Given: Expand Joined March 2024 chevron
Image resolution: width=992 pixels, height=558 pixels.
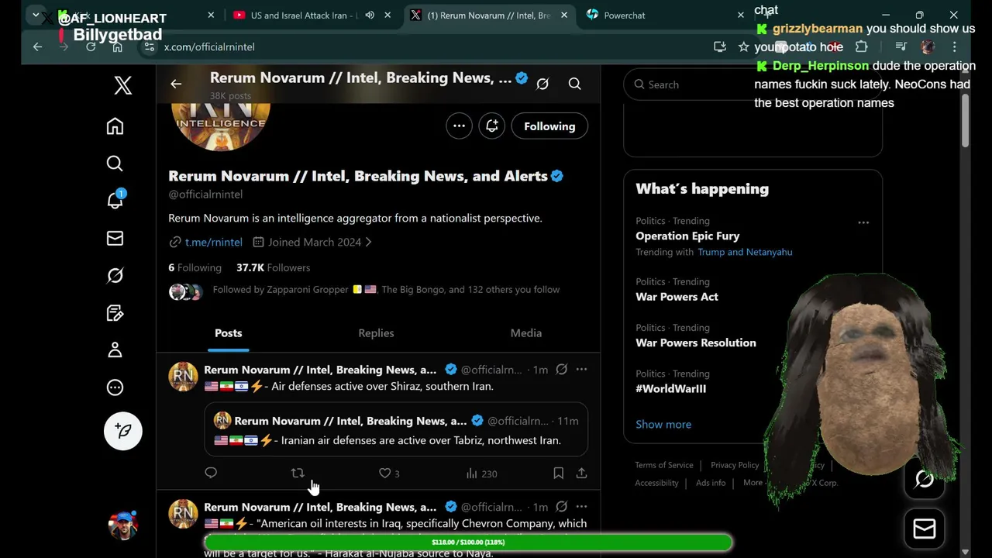Looking at the screenshot, I should click(x=368, y=242).
